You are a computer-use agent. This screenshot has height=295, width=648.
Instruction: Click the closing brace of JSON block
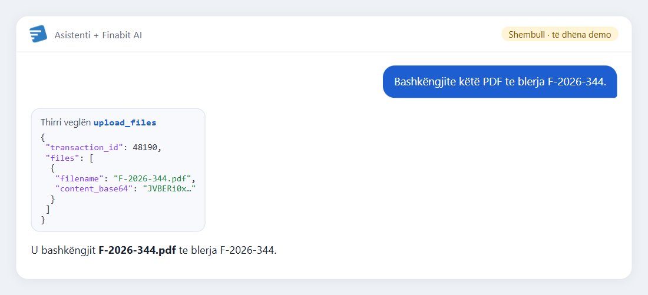pyautogui.click(x=42, y=220)
